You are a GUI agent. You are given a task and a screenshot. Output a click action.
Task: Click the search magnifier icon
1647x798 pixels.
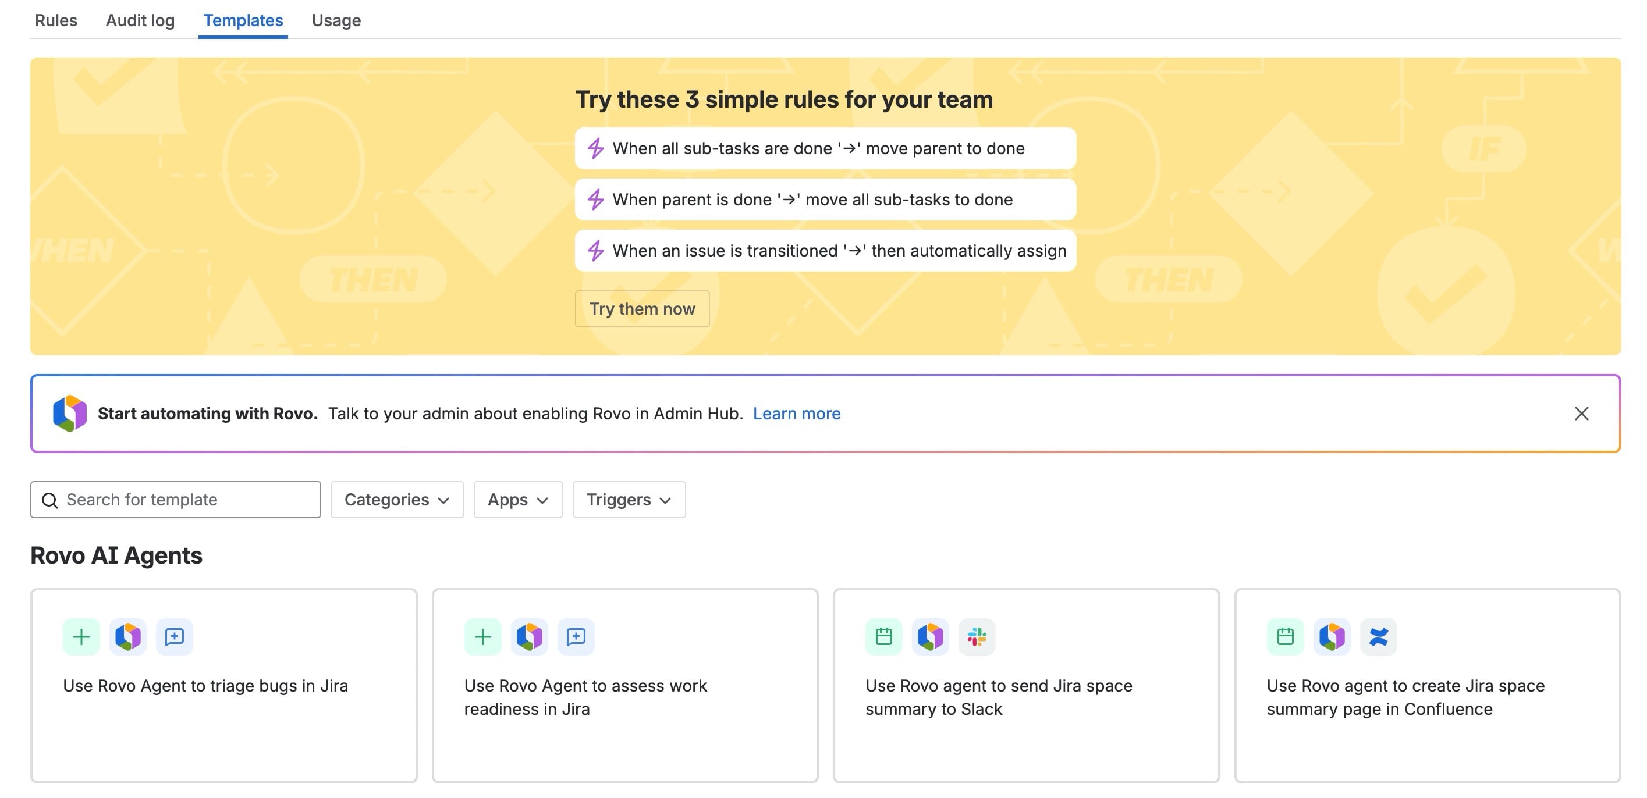point(49,500)
